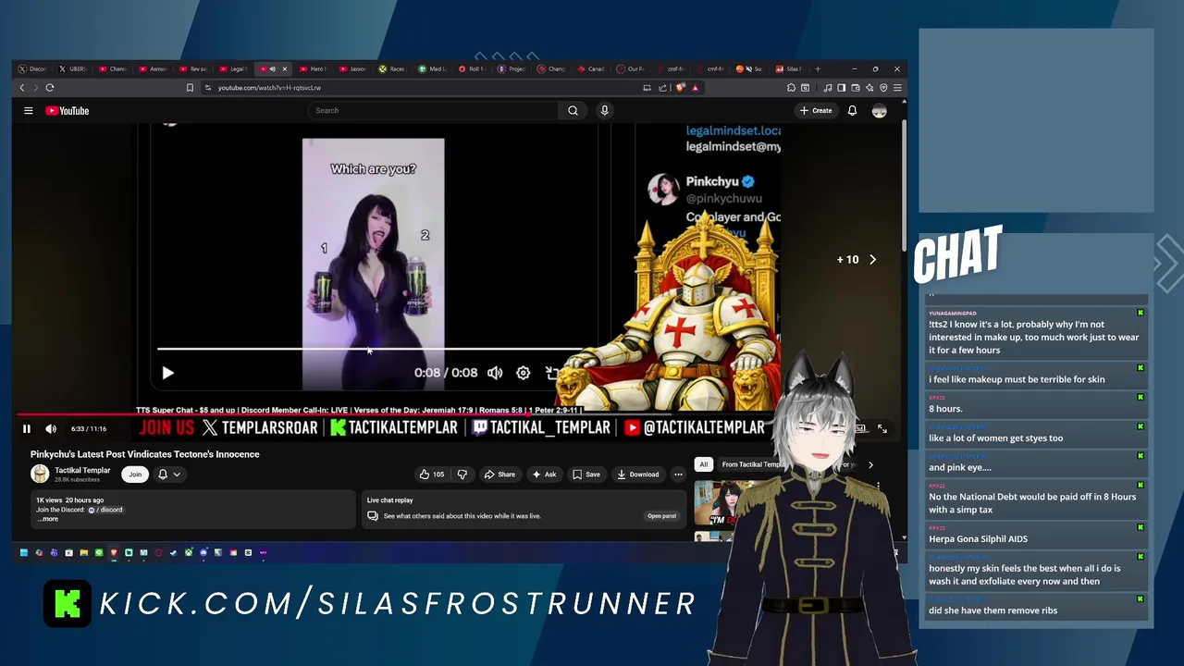This screenshot has width=1184, height=666.
Task: Start voice search with the microphone icon
Action: pyautogui.click(x=605, y=110)
